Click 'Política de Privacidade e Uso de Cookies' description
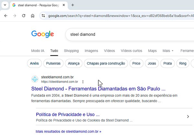 (84, 120)
